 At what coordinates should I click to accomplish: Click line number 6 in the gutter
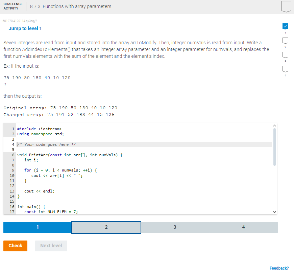tap(13, 155)
